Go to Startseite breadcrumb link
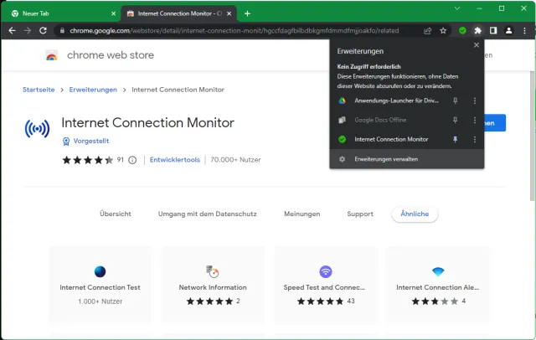 39,89
